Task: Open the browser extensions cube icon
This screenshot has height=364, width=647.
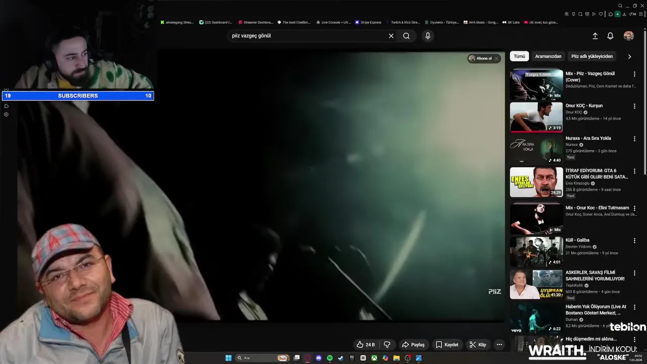Action: 611,14
